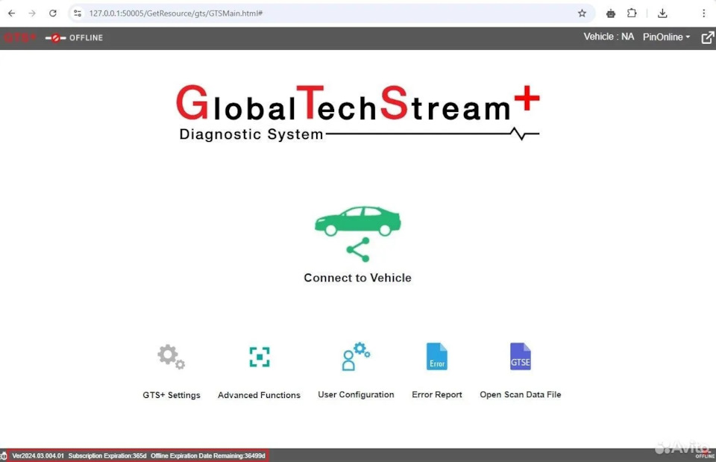The width and height of the screenshot is (716, 462).
Task: Open GTS+ Settings
Action: pyautogui.click(x=171, y=366)
